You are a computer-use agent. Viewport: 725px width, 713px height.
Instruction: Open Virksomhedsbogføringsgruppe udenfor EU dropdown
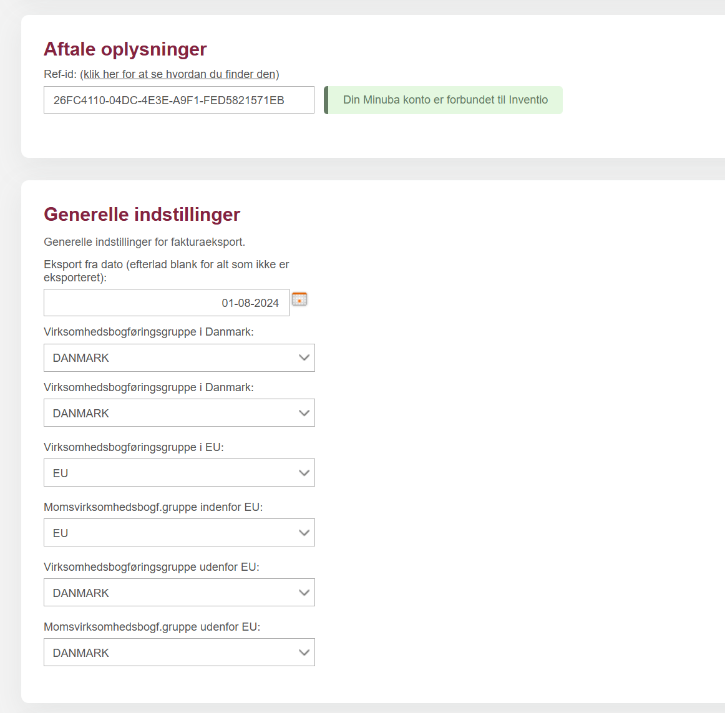[x=179, y=593]
